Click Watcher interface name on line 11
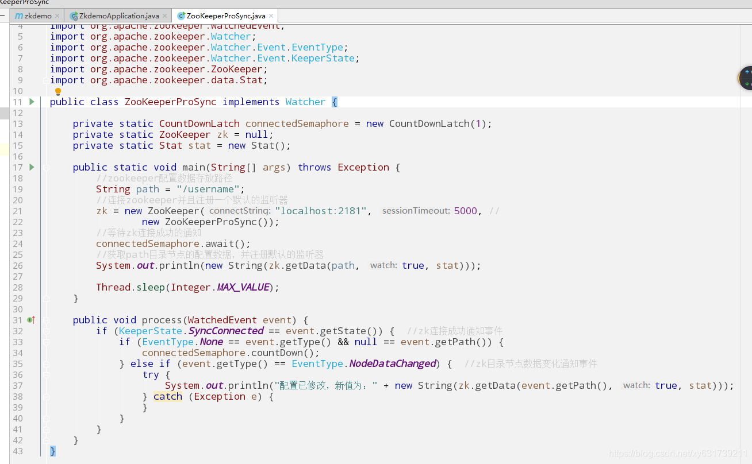Screen dimensions: 752x464 pos(305,102)
